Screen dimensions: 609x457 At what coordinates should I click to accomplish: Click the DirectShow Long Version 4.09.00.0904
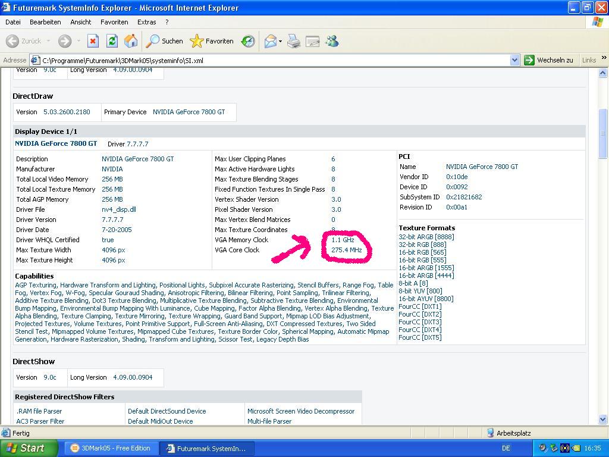[133, 377]
